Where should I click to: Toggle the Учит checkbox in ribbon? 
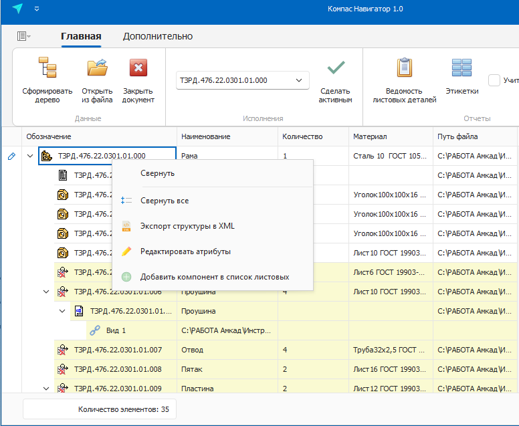pyautogui.click(x=494, y=81)
